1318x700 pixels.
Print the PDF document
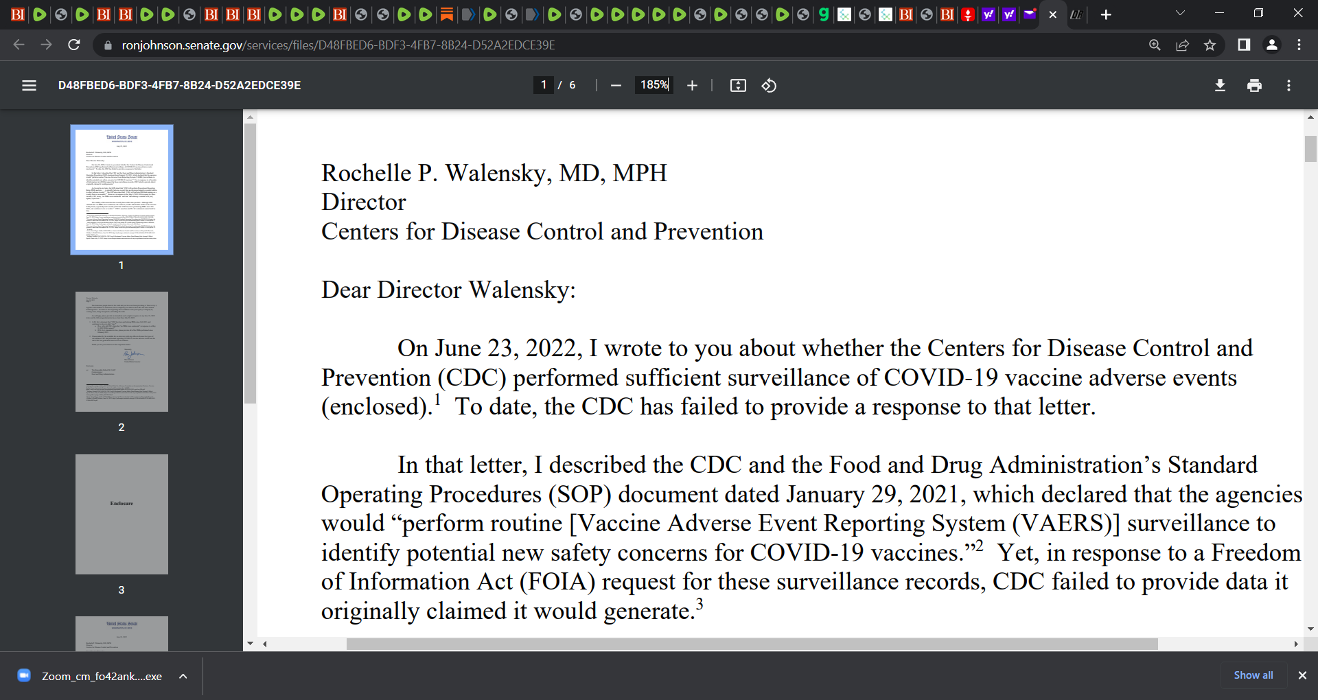tap(1254, 85)
